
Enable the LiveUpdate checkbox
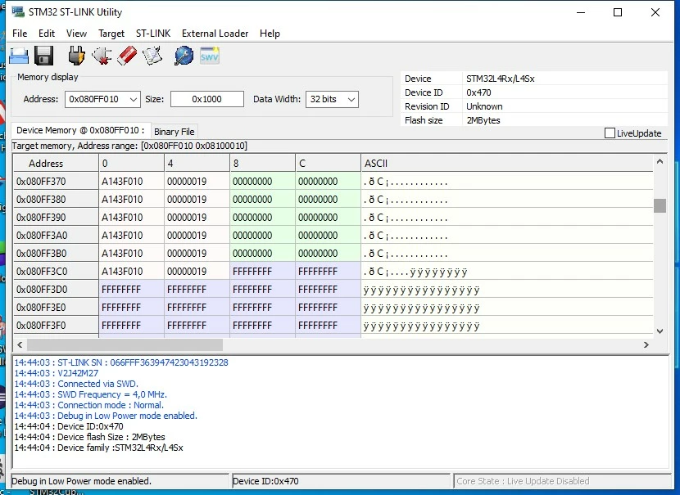point(610,133)
